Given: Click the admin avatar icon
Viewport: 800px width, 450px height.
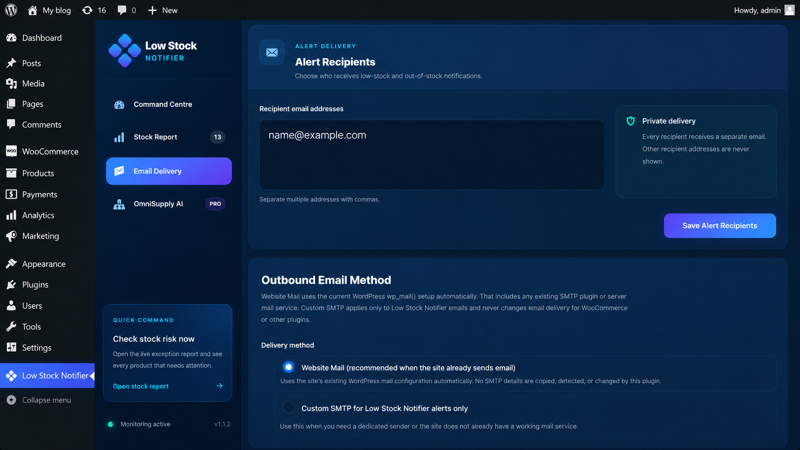Looking at the screenshot, I should 789,10.
